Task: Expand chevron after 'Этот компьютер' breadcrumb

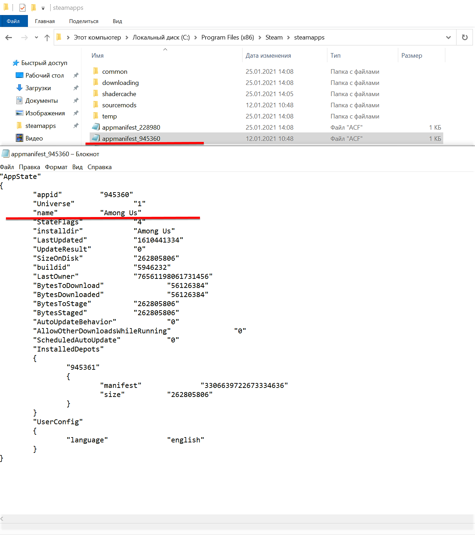Action: [x=127, y=37]
